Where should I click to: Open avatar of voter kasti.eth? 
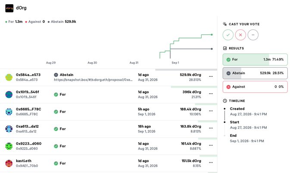point(9,163)
